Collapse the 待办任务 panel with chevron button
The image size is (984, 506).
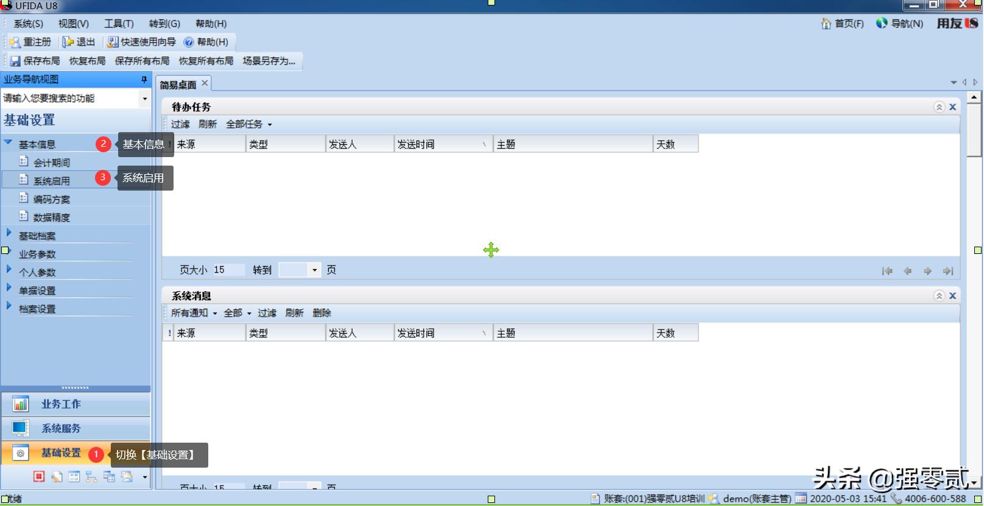[x=939, y=107]
